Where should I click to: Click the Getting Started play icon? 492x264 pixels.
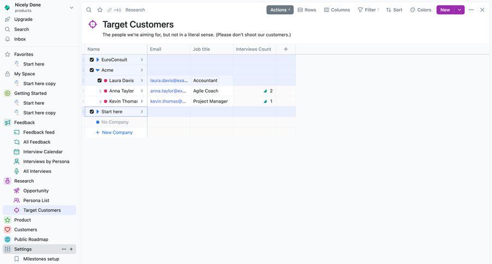point(8,93)
